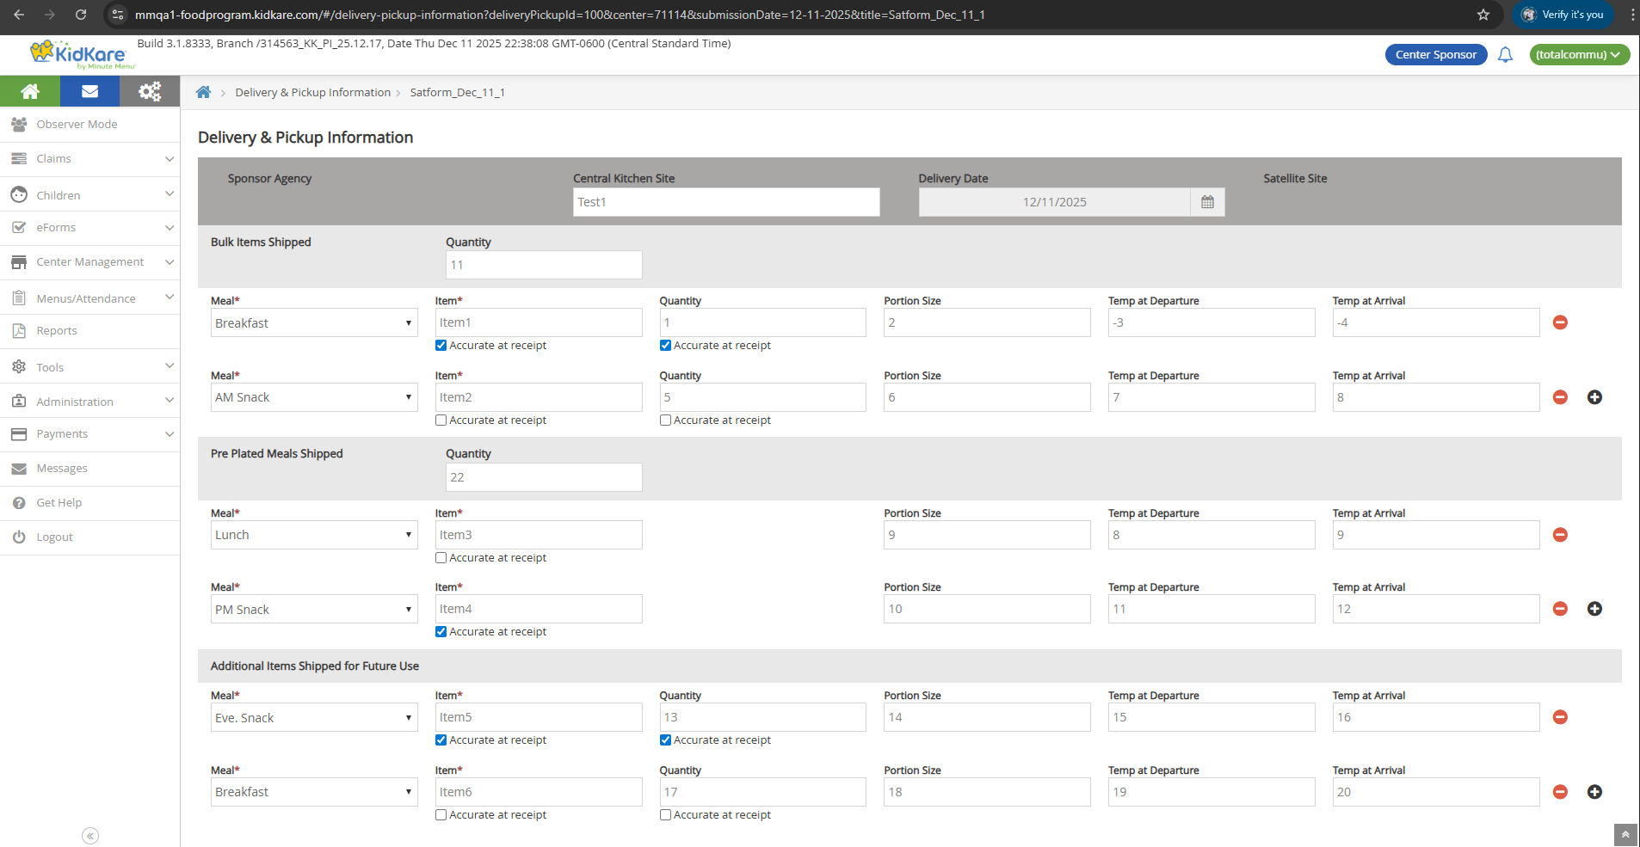The width and height of the screenshot is (1640, 847).
Task: Open the Eve. Snack meal dropdown
Action: pos(314,718)
